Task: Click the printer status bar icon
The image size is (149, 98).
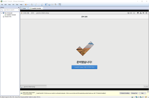Action: coord(138,97)
